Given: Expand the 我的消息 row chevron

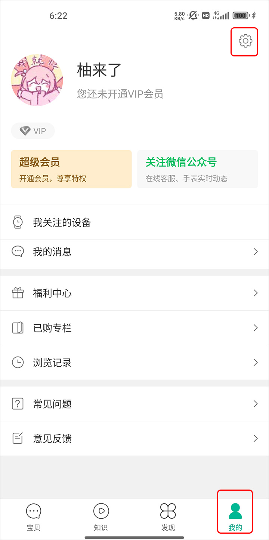Looking at the screenshot, I should pyautogui.click(x=256, y=252).
